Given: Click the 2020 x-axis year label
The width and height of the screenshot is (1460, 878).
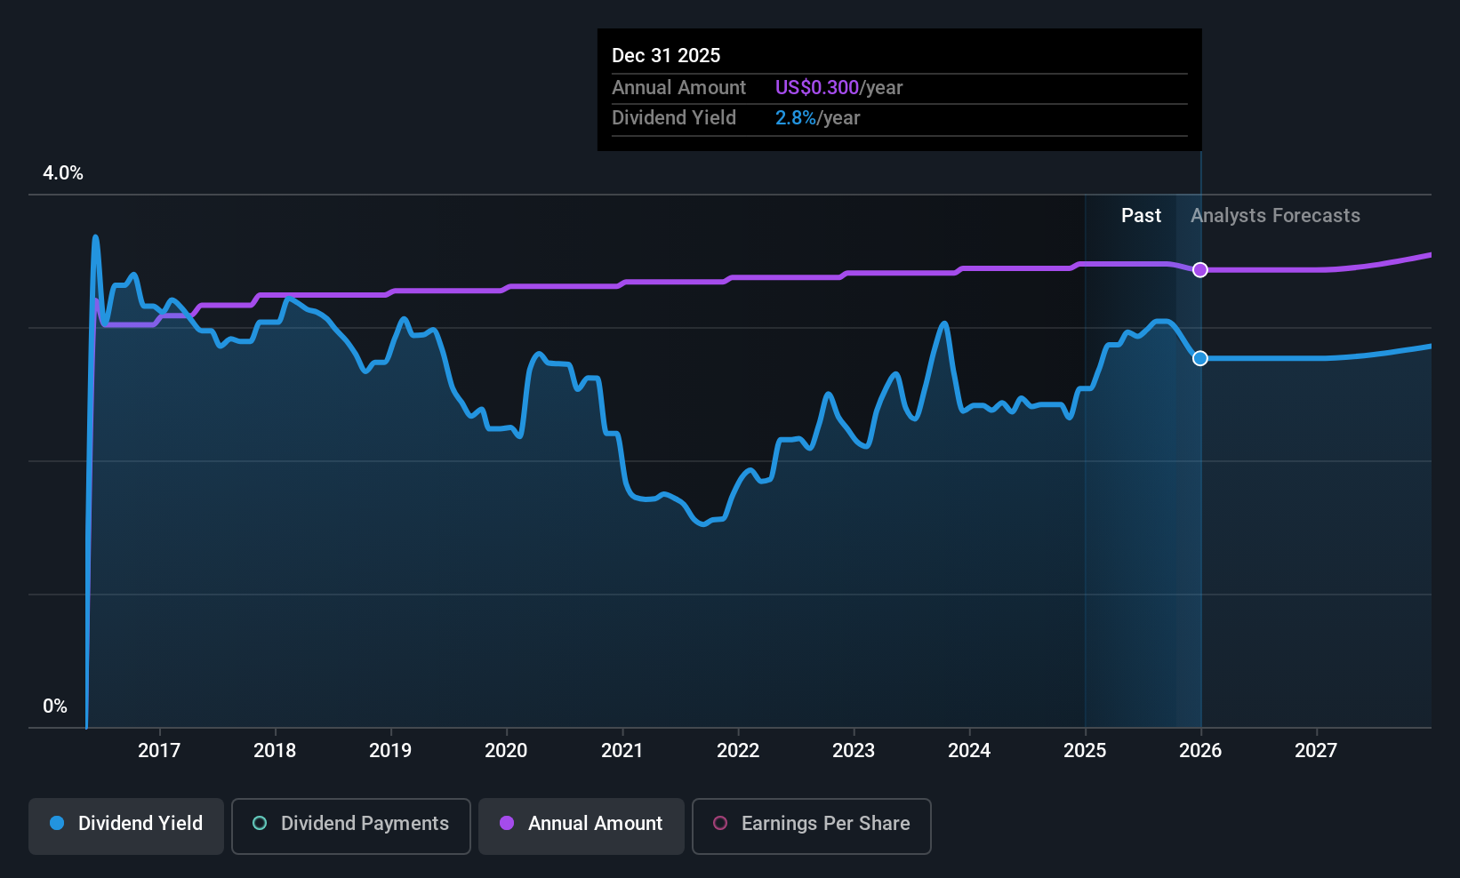Looking at the screenshot, I should [x=506, y=750].
